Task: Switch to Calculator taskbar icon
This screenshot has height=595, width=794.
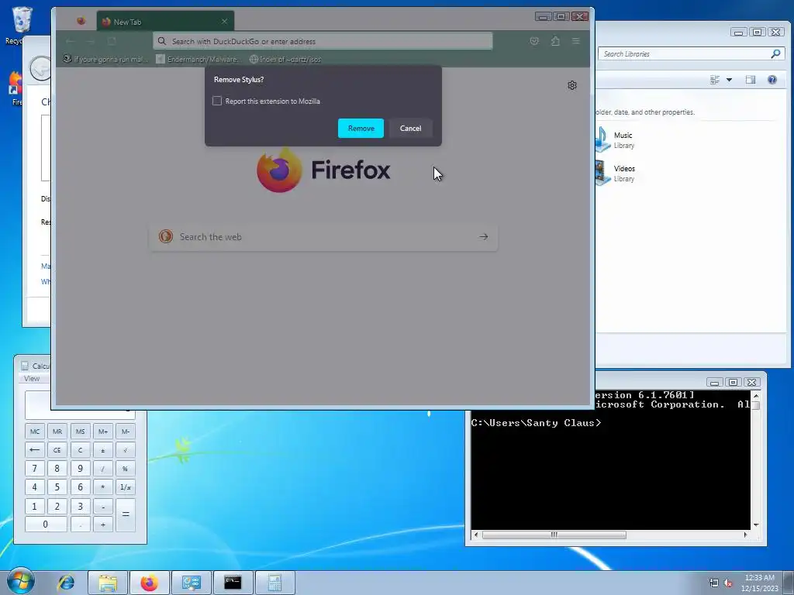Action: click(x=275, y=583)
